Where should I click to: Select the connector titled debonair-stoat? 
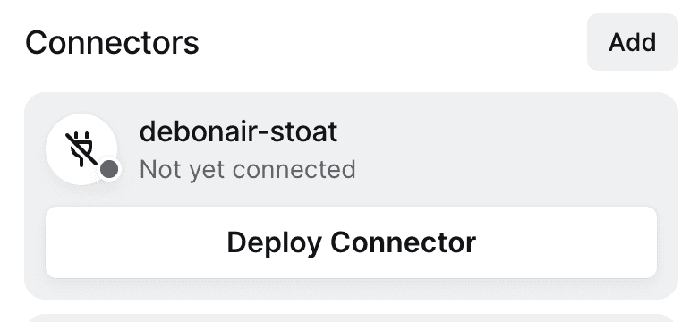pyautogui.click(x=239, y=131)
